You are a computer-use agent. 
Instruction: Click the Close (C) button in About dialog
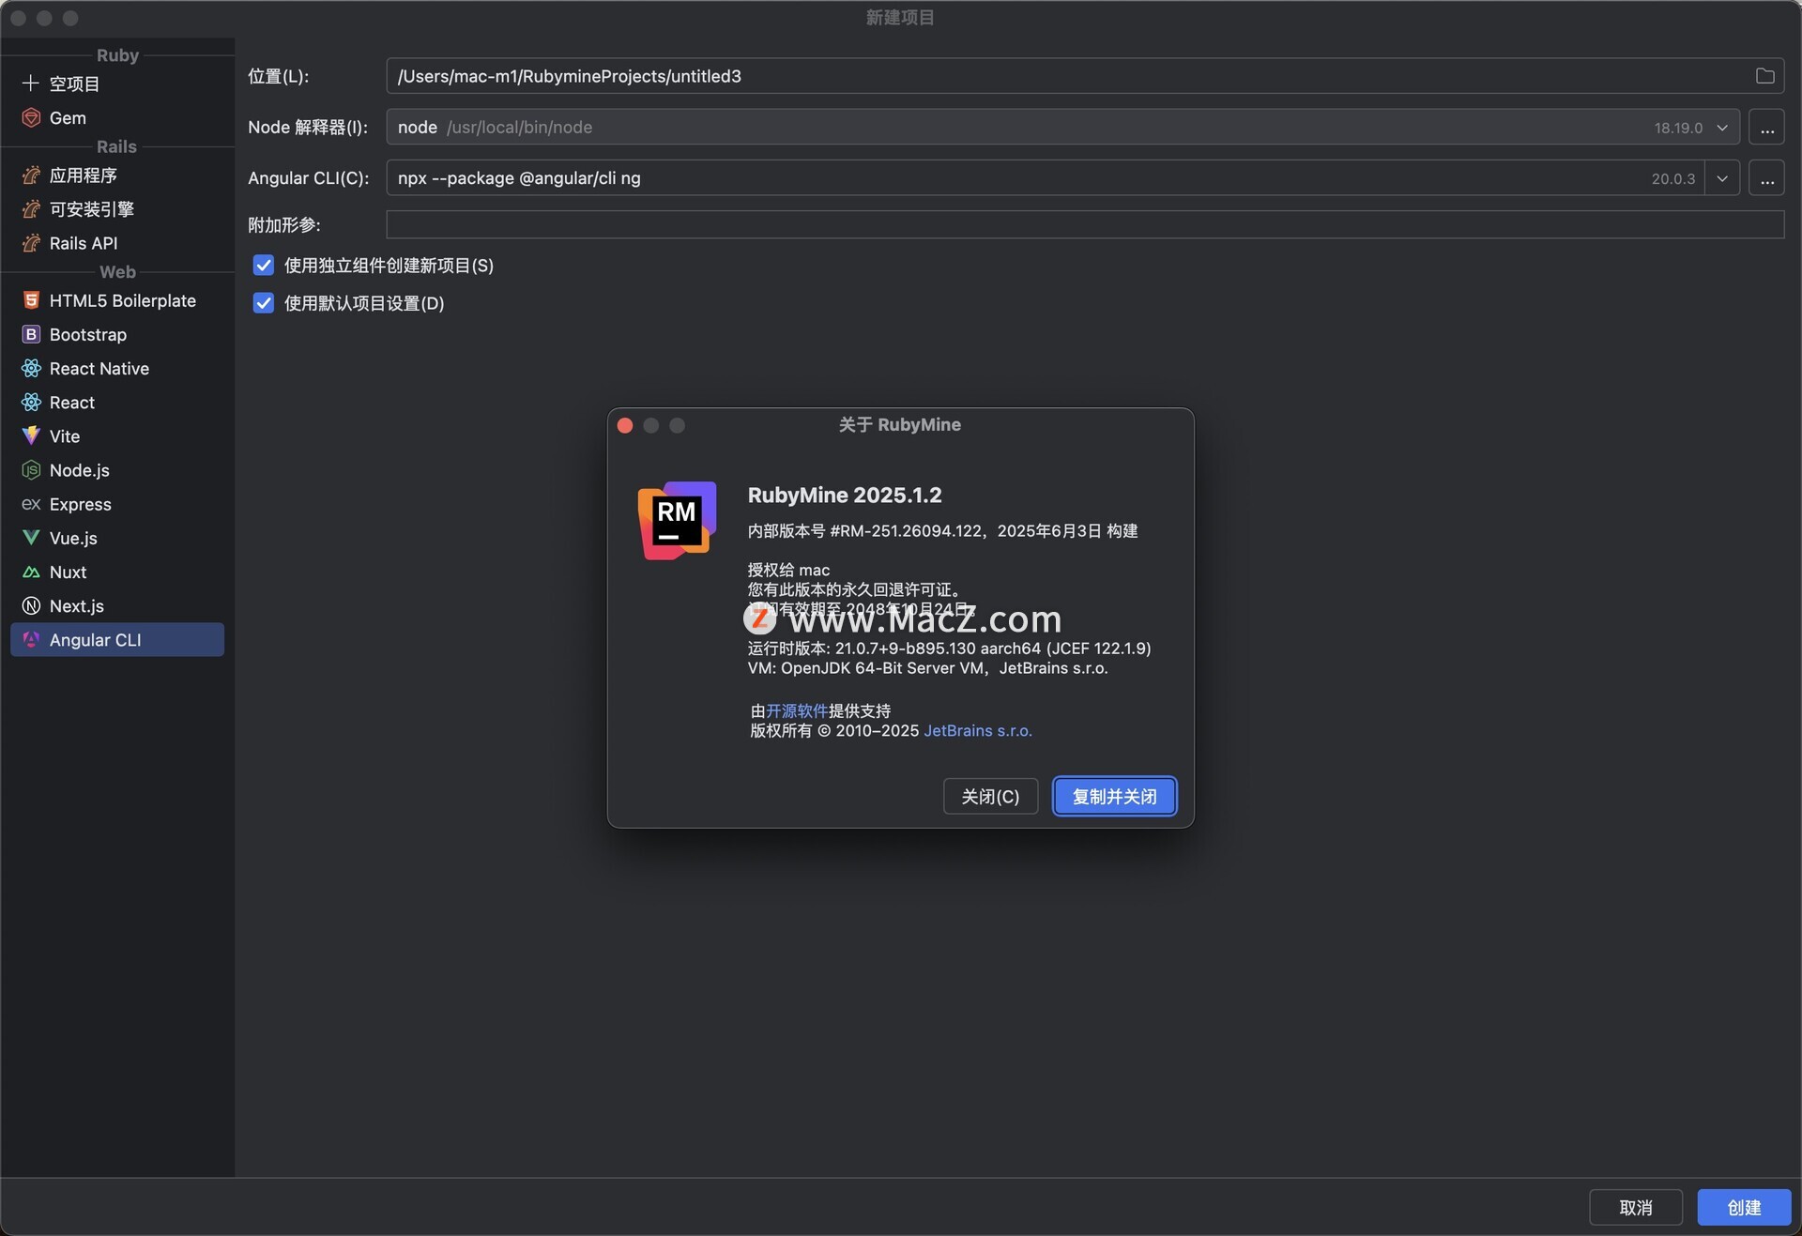(990, 796)
